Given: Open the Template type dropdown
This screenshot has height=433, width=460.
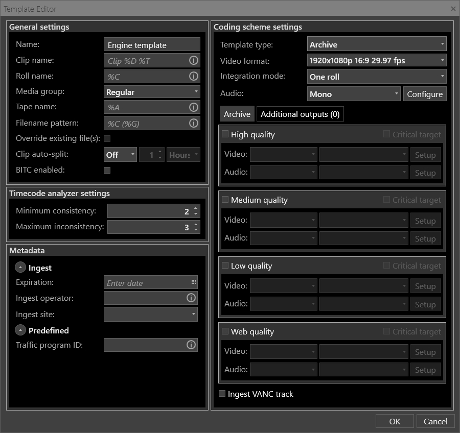Looking at the screenshot, I should (377, 44).
